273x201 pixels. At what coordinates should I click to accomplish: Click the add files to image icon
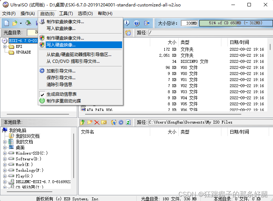tap(114, 122)
